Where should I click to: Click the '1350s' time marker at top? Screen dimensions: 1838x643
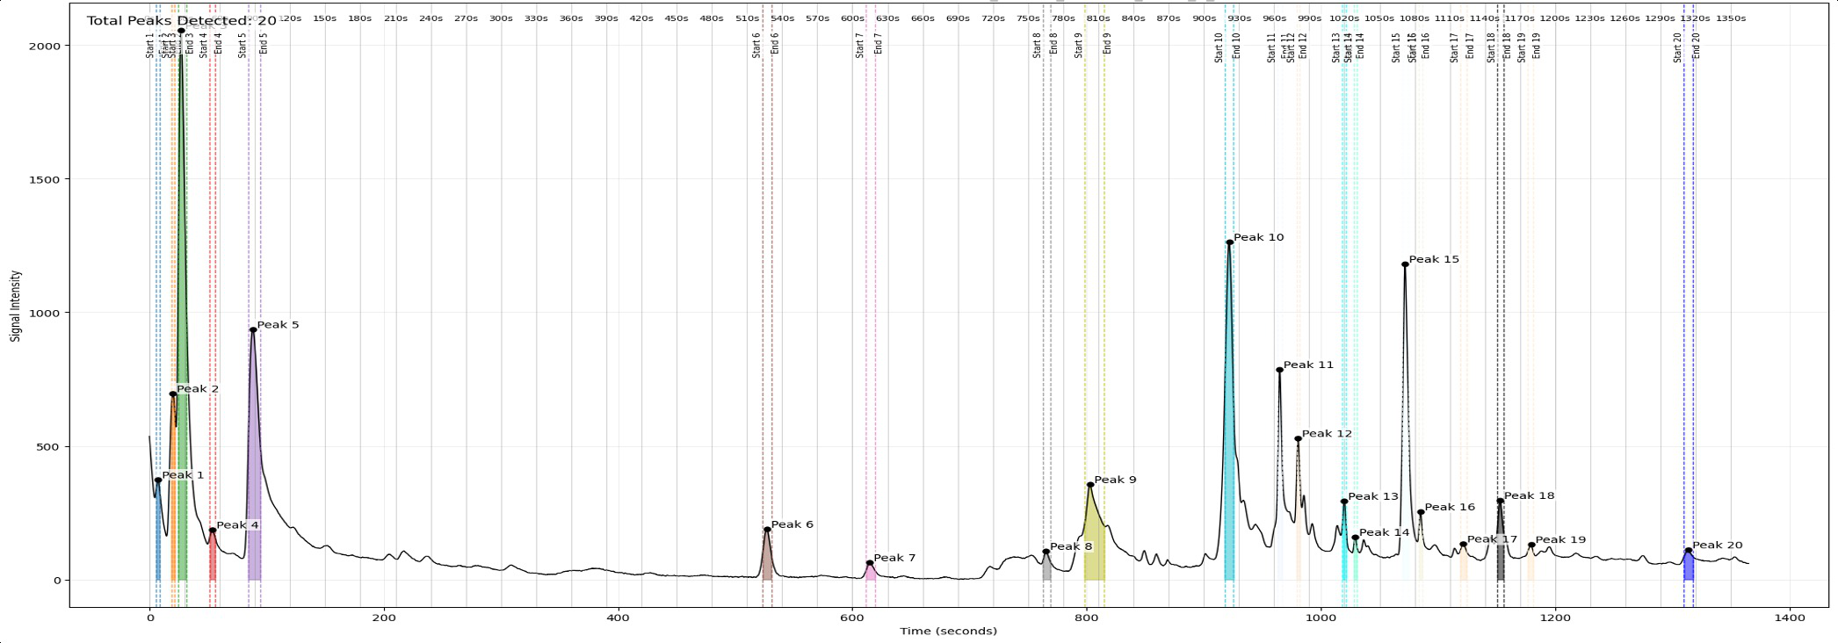pyautogui.click(x=1731, y=18)
